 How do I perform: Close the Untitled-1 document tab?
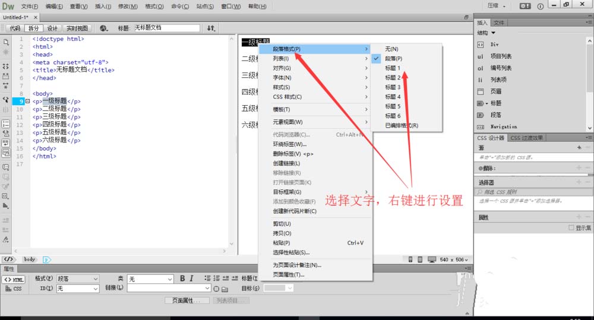35,17
